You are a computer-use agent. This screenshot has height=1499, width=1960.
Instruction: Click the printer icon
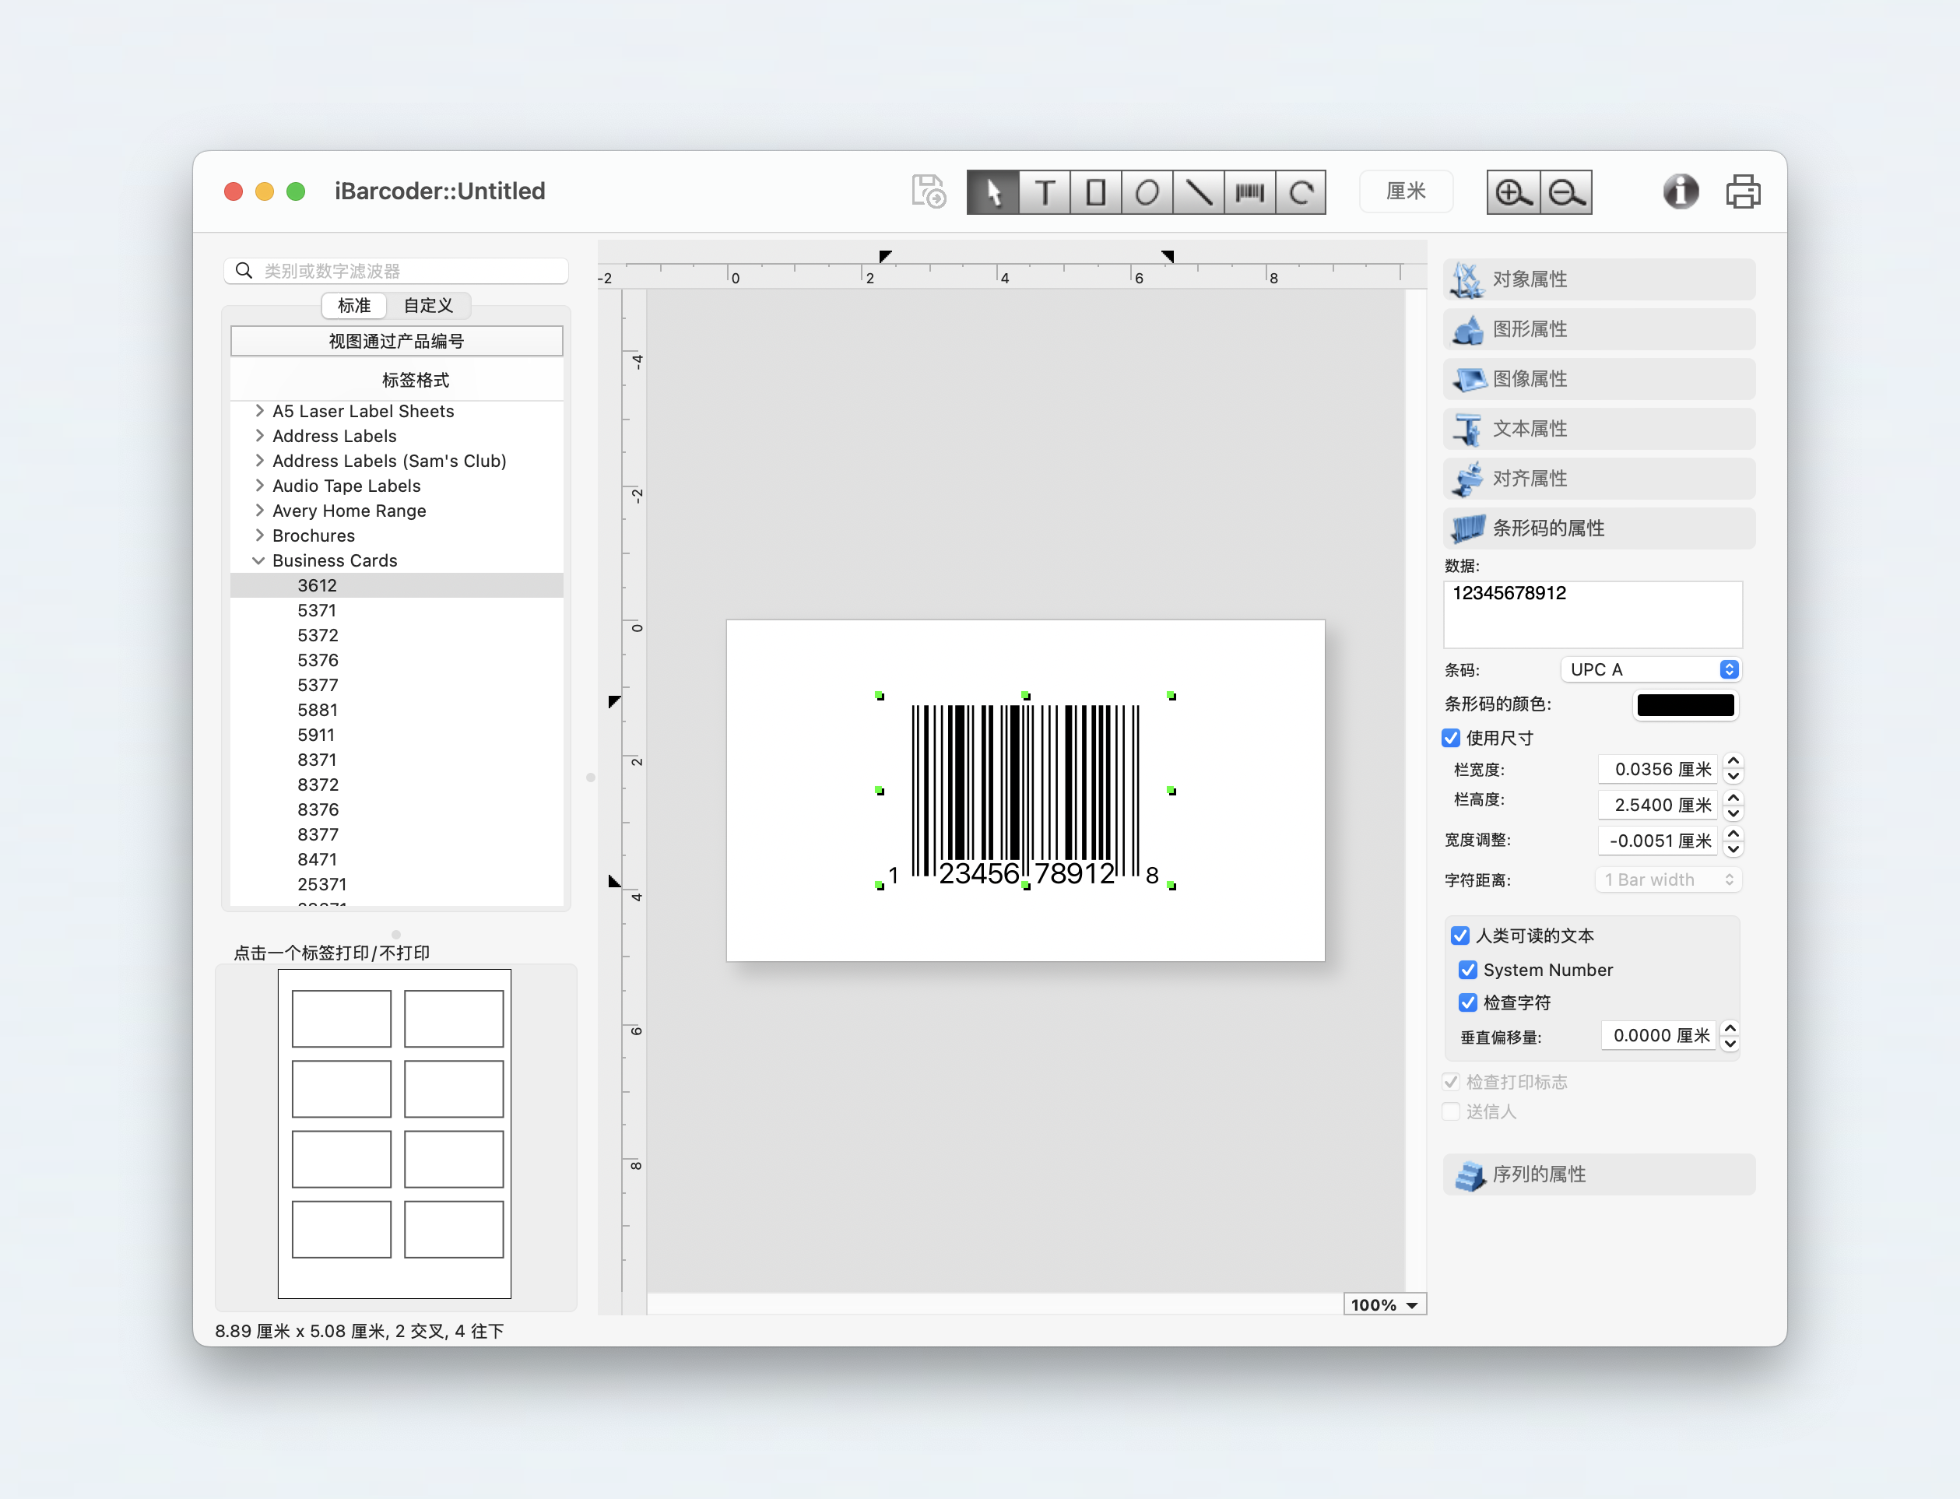coord(1743,191)
